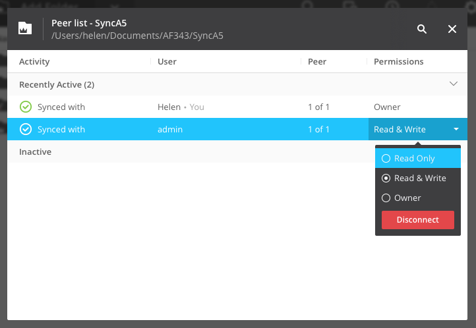This screenshot has width=476, height=328.
Task: Click the Synced with text in admin's row
Action: pos(61,130)
